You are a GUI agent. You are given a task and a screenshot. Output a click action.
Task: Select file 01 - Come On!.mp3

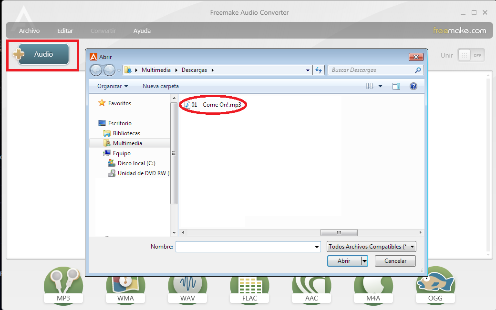pyautogui.click(x=213, y=105)
